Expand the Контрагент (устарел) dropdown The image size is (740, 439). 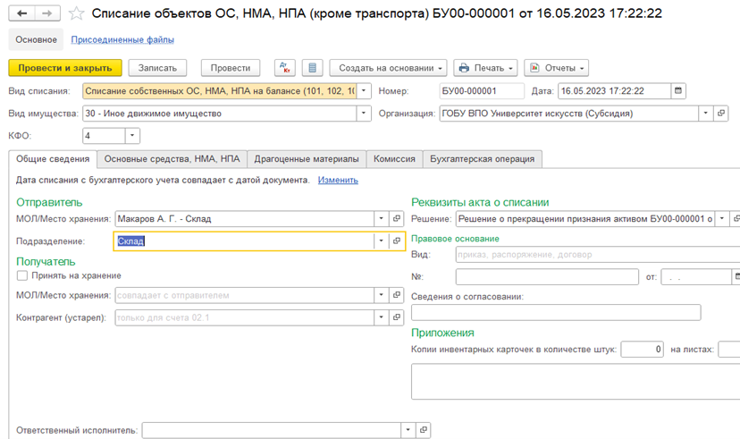pyautogui.click(x=382, y=317)
